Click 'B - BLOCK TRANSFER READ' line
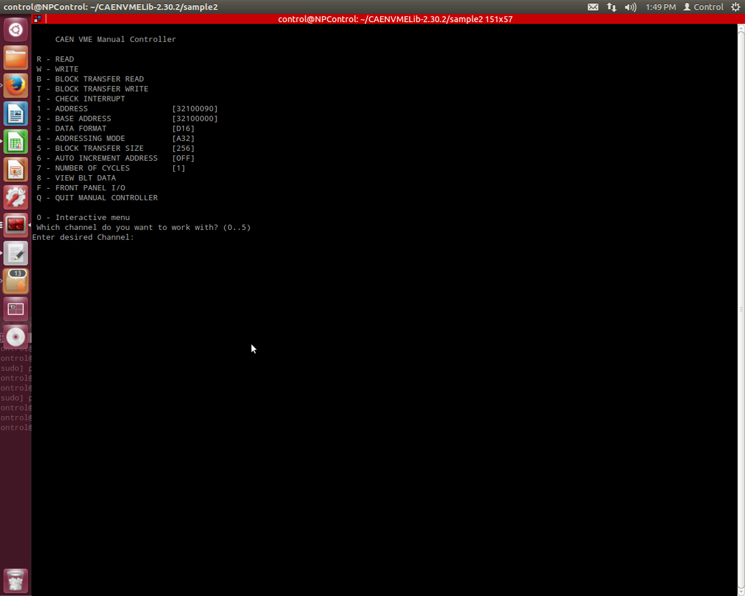Image resolution: width=745 pixels, height=596 pixels. pos(90,79)
